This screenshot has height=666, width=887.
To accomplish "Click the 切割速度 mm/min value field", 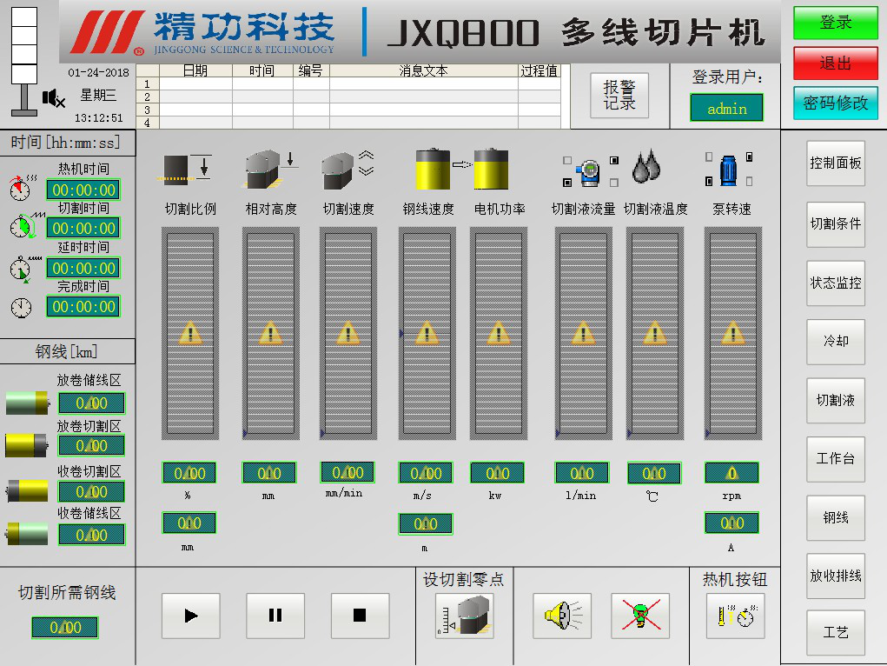I will [x=348, y=472].
